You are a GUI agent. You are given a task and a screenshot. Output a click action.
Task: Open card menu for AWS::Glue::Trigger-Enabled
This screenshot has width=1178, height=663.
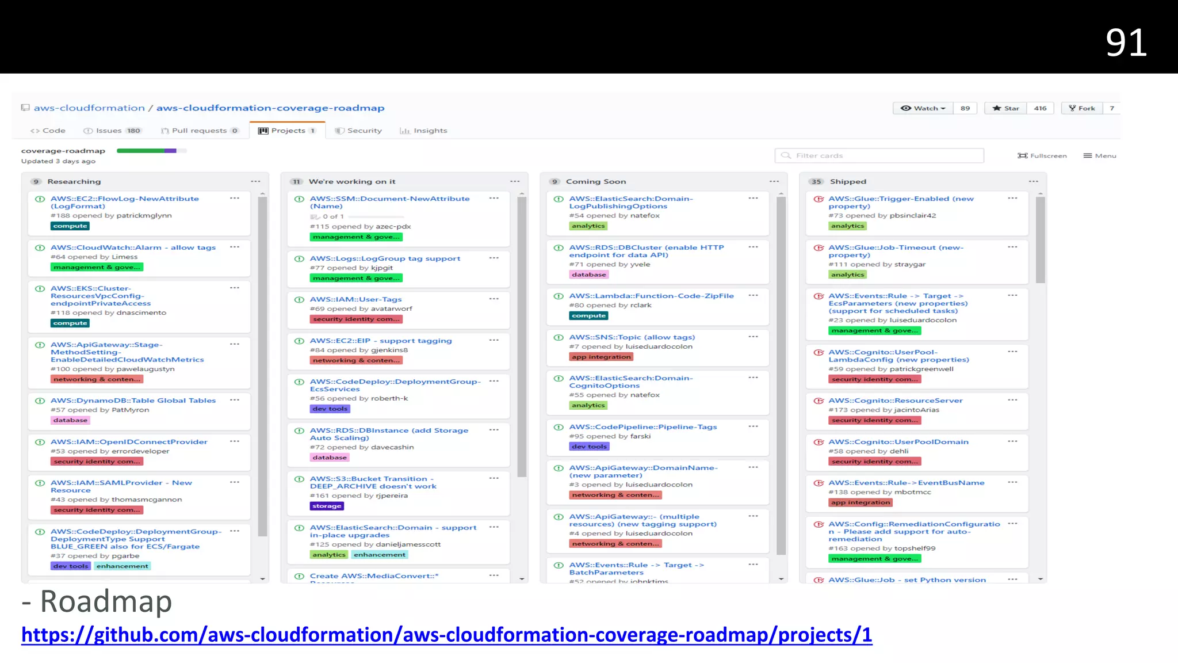[x=1013, y=198]
